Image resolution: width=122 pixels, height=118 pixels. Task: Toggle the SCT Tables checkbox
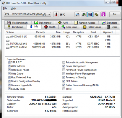pyautogui.click(x=64, y=81)
